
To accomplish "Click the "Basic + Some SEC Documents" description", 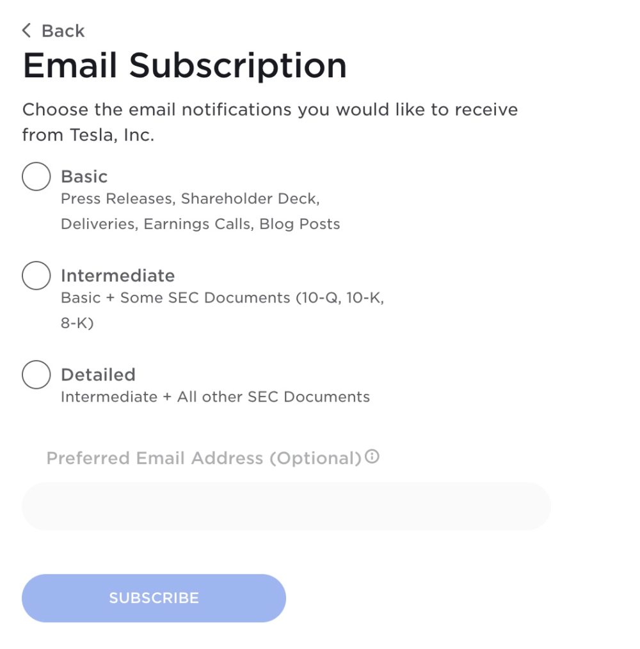I will (222, 298).
